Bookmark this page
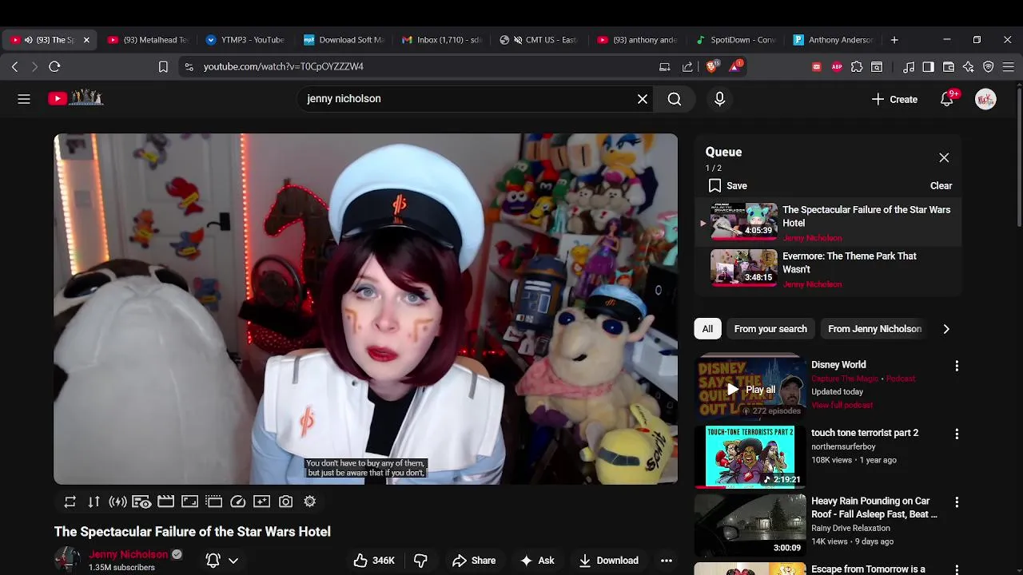1023x575 pixels. point(163,67)
